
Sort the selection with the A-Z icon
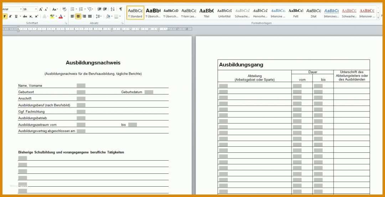[112, 9]
